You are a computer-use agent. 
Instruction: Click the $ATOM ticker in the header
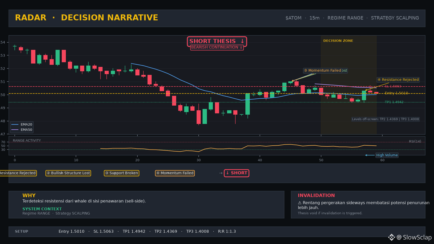point(293,18)
